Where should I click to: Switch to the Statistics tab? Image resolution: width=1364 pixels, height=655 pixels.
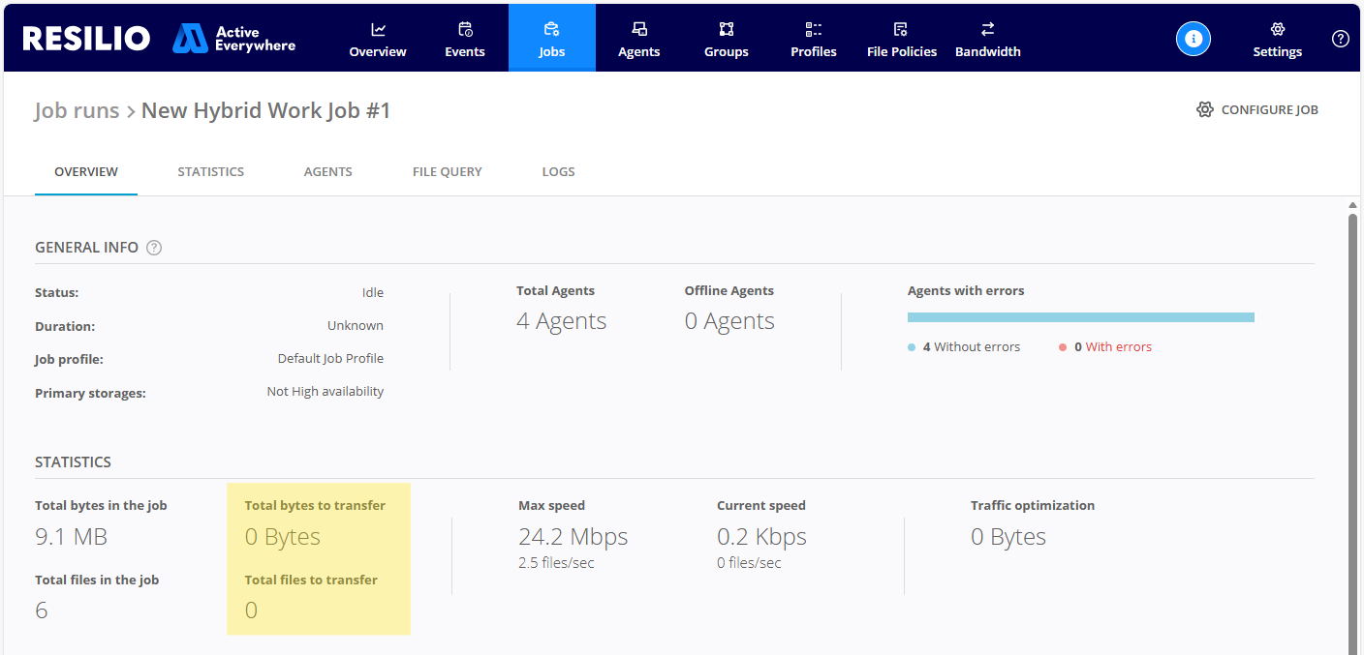210,171
